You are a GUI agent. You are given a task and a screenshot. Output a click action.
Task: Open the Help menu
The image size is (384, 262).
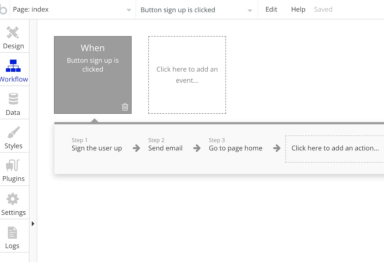point(298,9)
